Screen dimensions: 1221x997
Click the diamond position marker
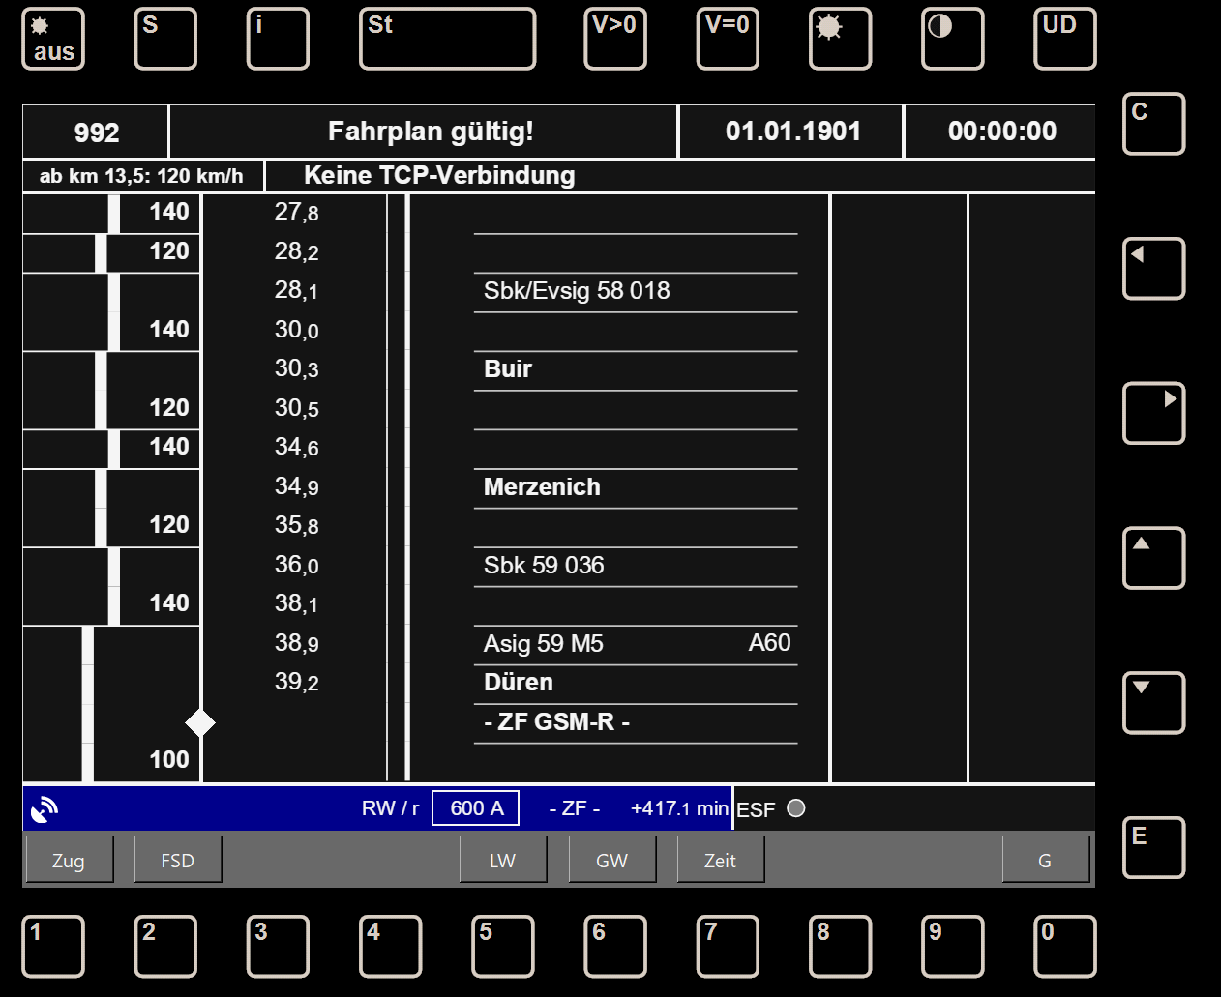click(x=200, y=722)
